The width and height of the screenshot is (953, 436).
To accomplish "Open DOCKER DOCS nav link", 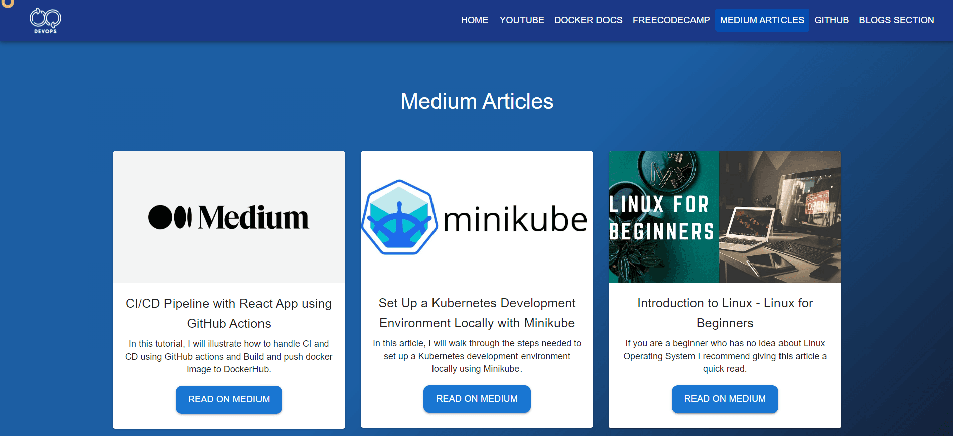I will (588, 20).
